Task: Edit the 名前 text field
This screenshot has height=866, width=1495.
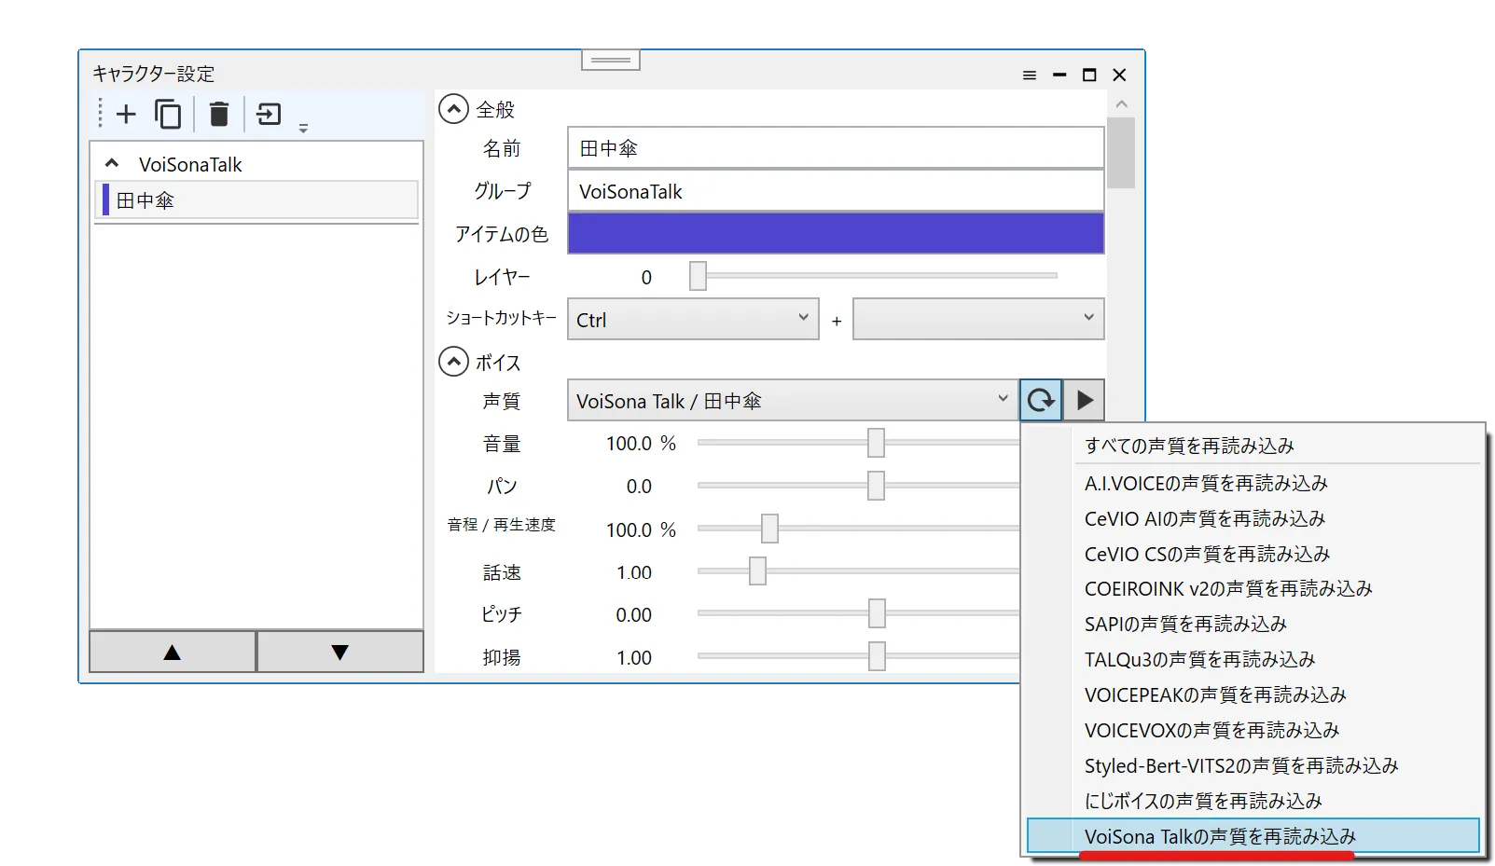Action: (x=836, y=148)
